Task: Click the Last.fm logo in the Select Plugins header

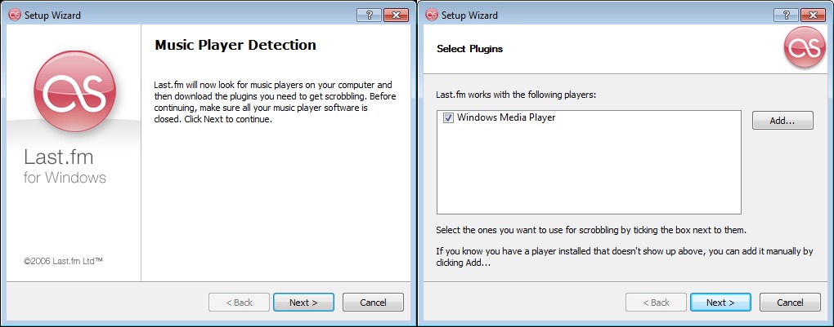Action: click(x=805, y=48)
